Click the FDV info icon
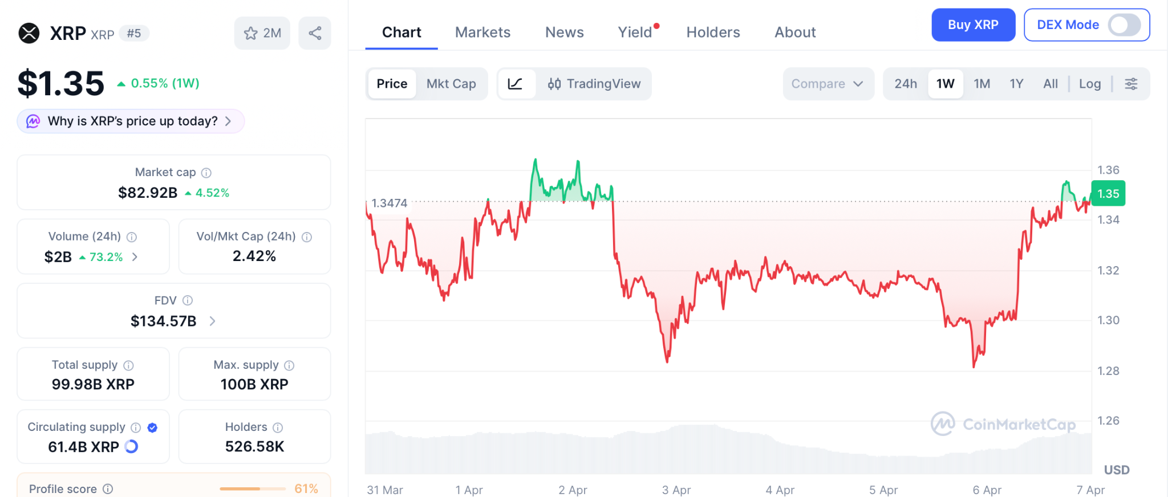Image resolution: width=1168 pixels, height=497 pixels. 188,300
